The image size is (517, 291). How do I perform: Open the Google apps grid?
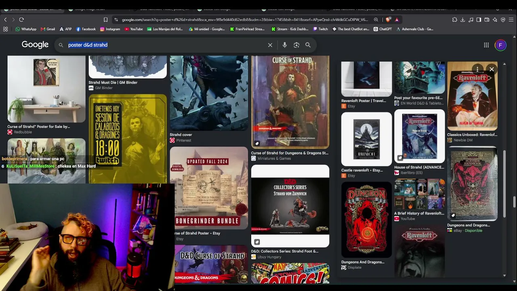tap(486, 45)
